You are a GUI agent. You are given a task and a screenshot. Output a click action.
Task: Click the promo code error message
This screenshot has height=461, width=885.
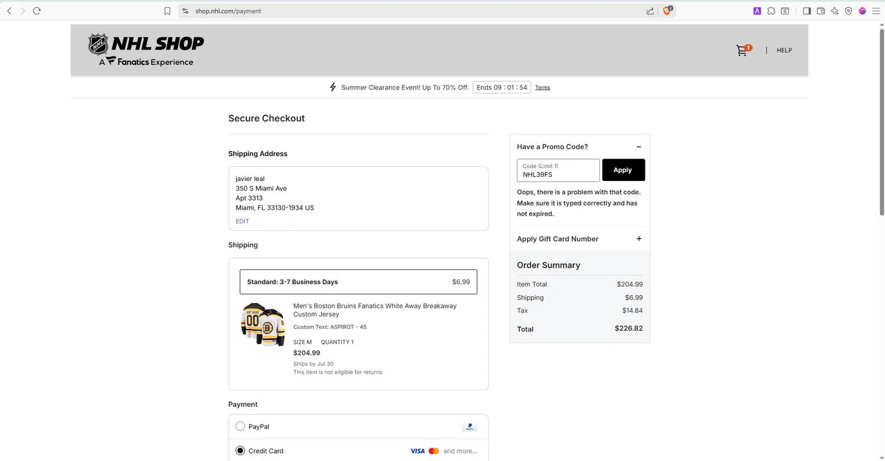pos(579,203)
